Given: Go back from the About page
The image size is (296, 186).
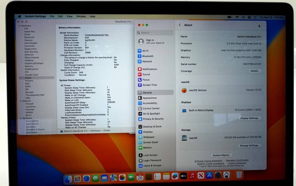Looking at the screenshot, I should click(x=180, y=25).
